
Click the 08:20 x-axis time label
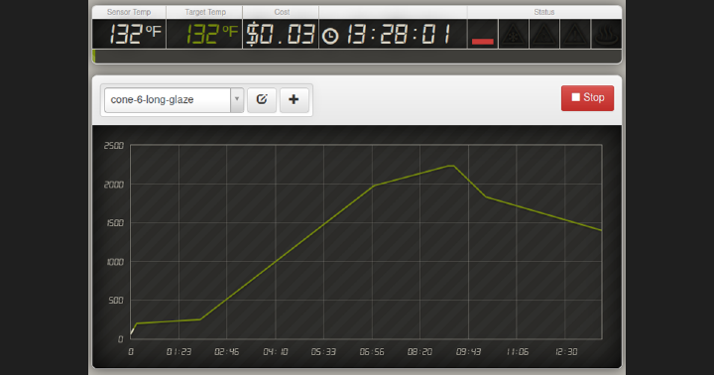[419, 352]
